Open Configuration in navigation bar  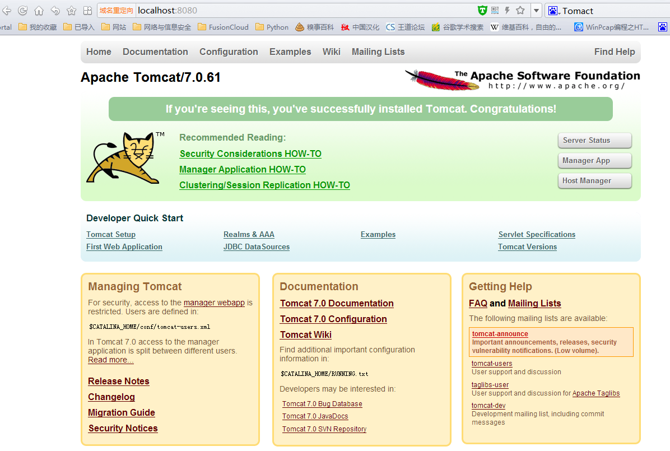229,52
